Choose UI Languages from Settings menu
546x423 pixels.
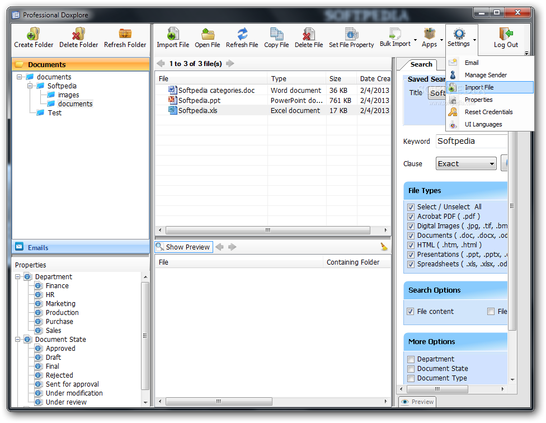point(490,124)
